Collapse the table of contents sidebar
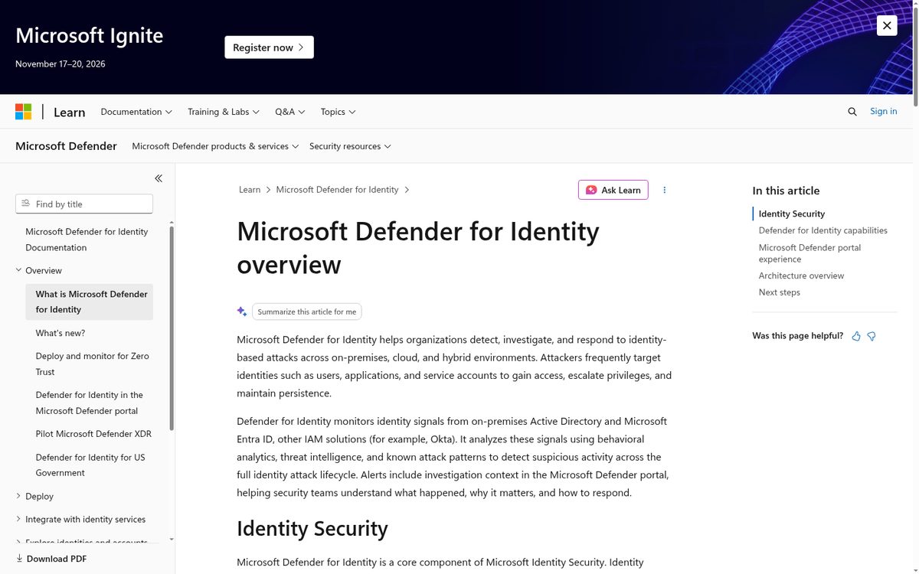 point(159,178)
